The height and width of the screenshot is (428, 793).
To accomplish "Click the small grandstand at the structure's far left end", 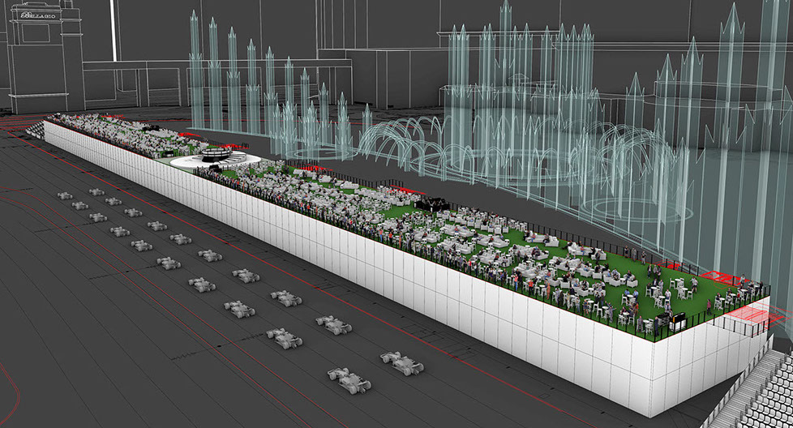I will tap(36, 130).
